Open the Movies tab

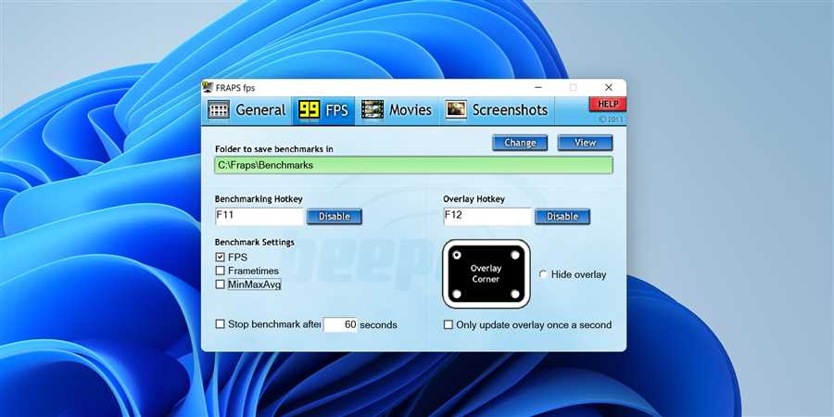pyautogui.click(x=397, y=110)
